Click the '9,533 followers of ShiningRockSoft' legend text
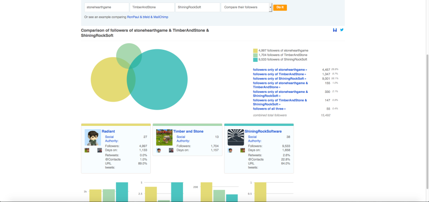This screenshot has width=429, height=202. tap(283, 59)
